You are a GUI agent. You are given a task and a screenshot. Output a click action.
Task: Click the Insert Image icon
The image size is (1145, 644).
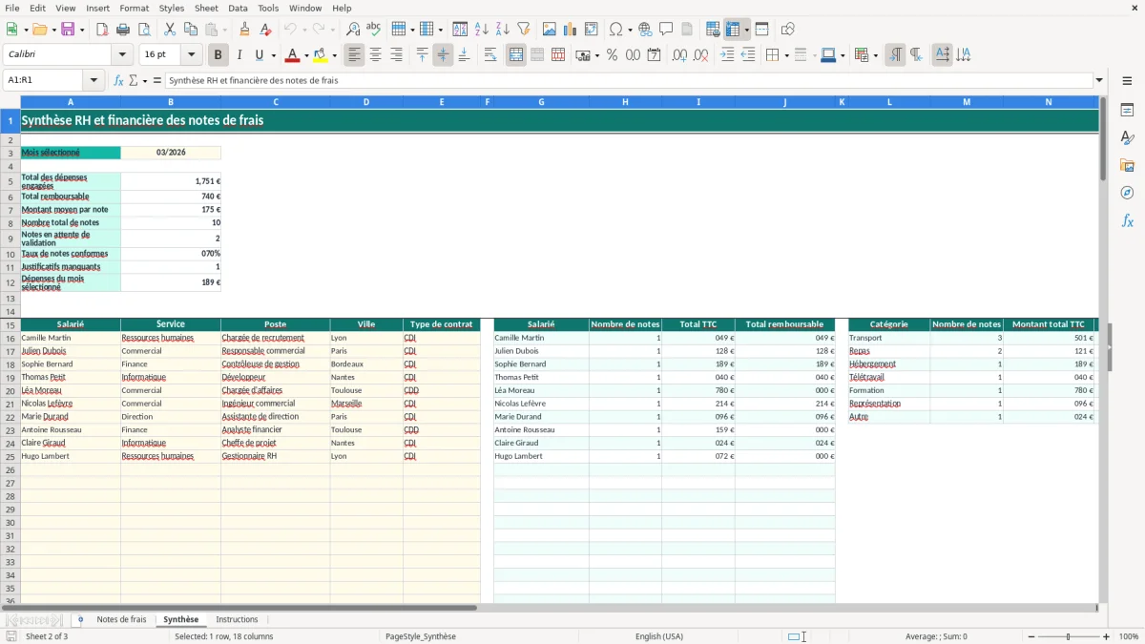(550, 30)
